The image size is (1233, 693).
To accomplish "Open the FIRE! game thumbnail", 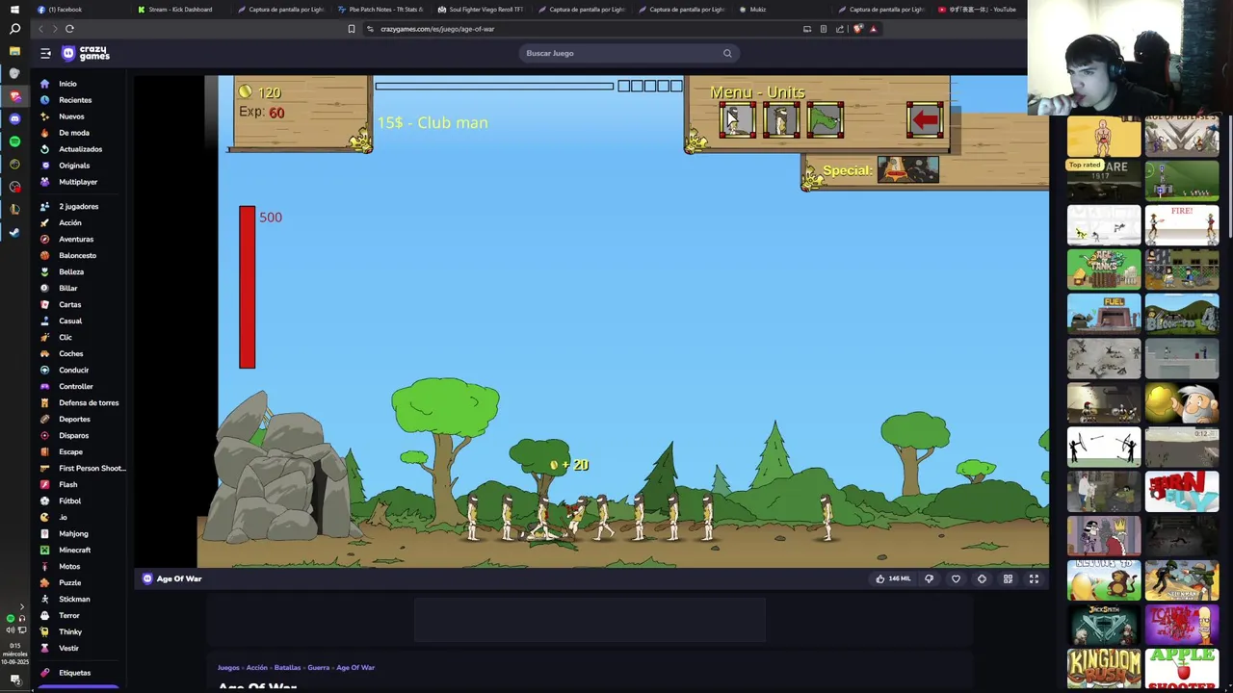I will pos(1182,226).
